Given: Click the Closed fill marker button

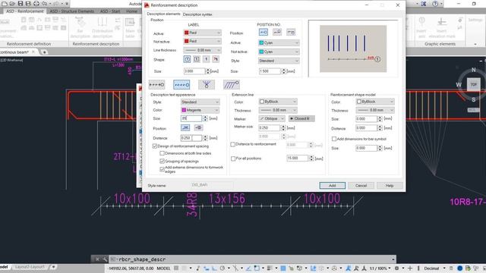Looking at the screenshot, I should point(301,118).
